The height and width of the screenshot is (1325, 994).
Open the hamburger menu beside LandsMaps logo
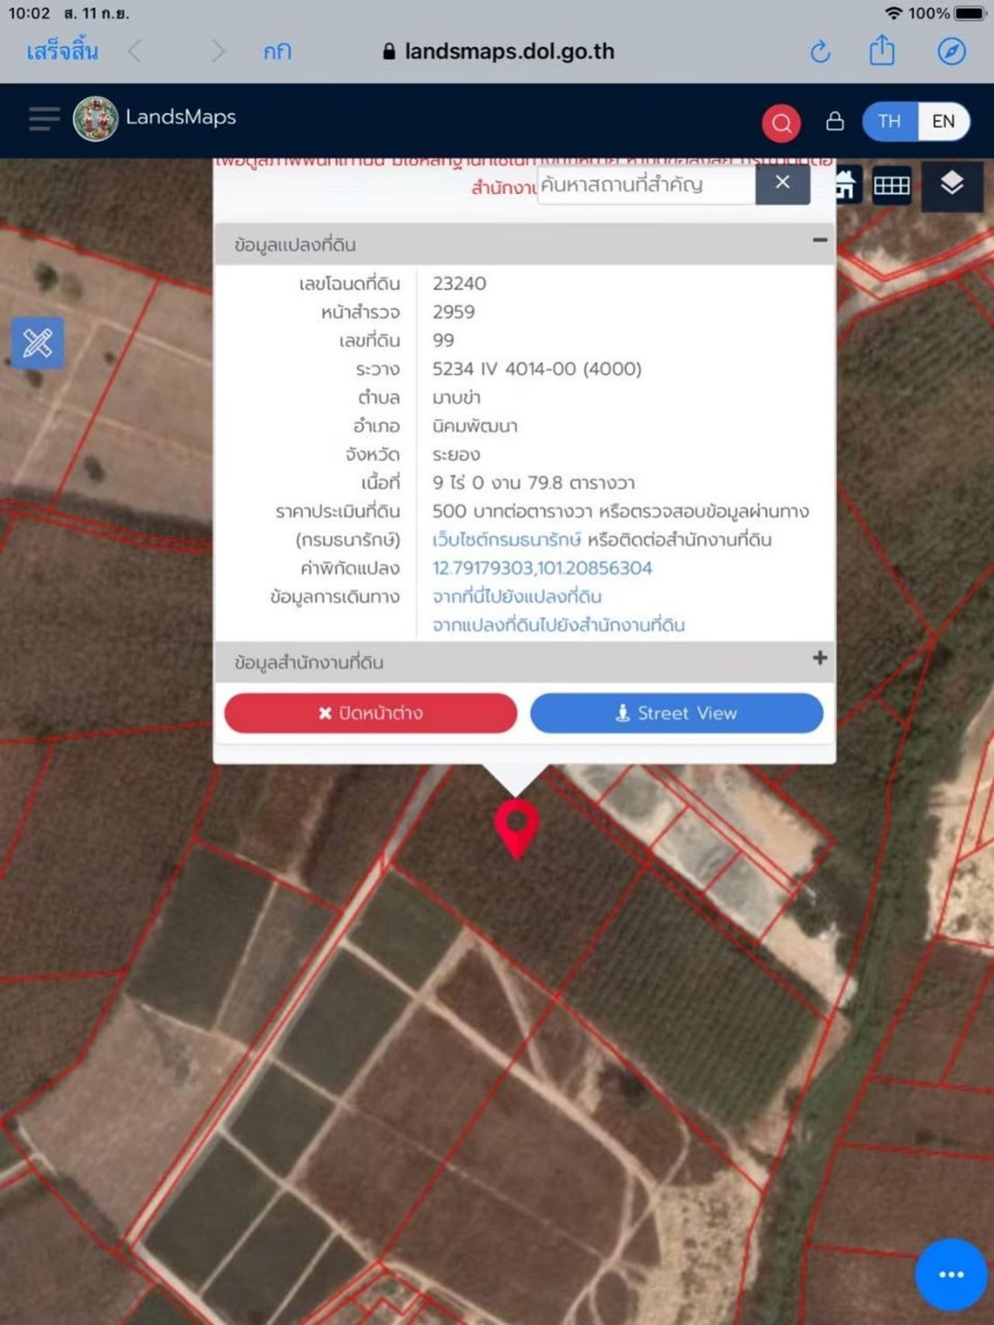click(x=44, y=119)
